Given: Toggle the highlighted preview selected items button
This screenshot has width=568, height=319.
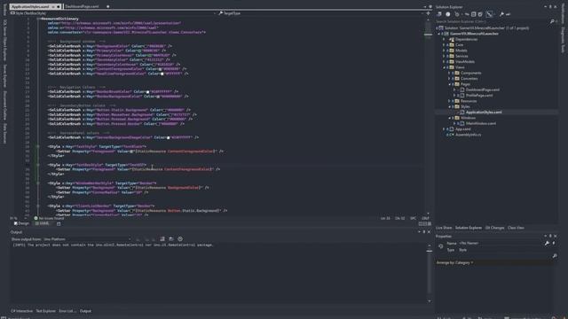Looking at the screenshot, I should (489, 14).
